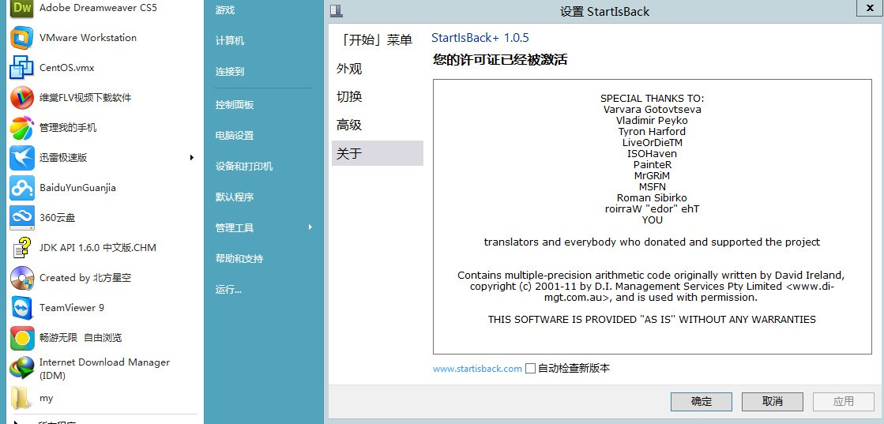Open BaiduYunGuanjia icon
Image resolution: width=884 pixels, height=424 pixels.
(x=22, y=187)
